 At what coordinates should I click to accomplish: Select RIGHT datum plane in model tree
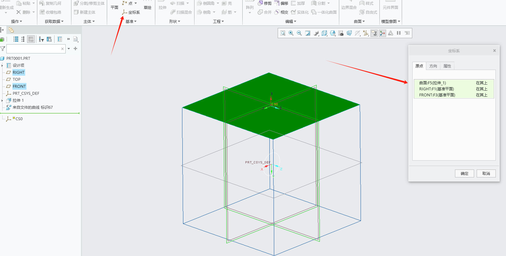[18, 73]
